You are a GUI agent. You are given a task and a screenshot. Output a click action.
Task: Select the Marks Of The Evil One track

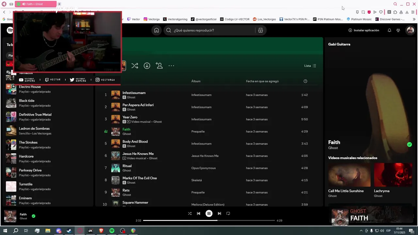pyautogui.click(x=139, y=178)
